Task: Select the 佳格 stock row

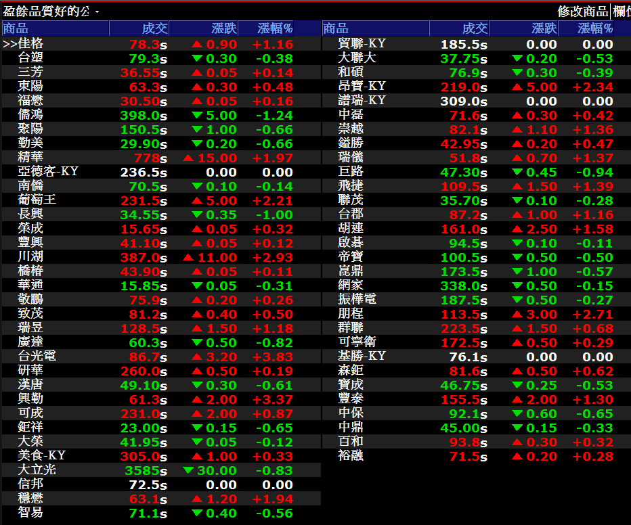Action: pos(31,44)
